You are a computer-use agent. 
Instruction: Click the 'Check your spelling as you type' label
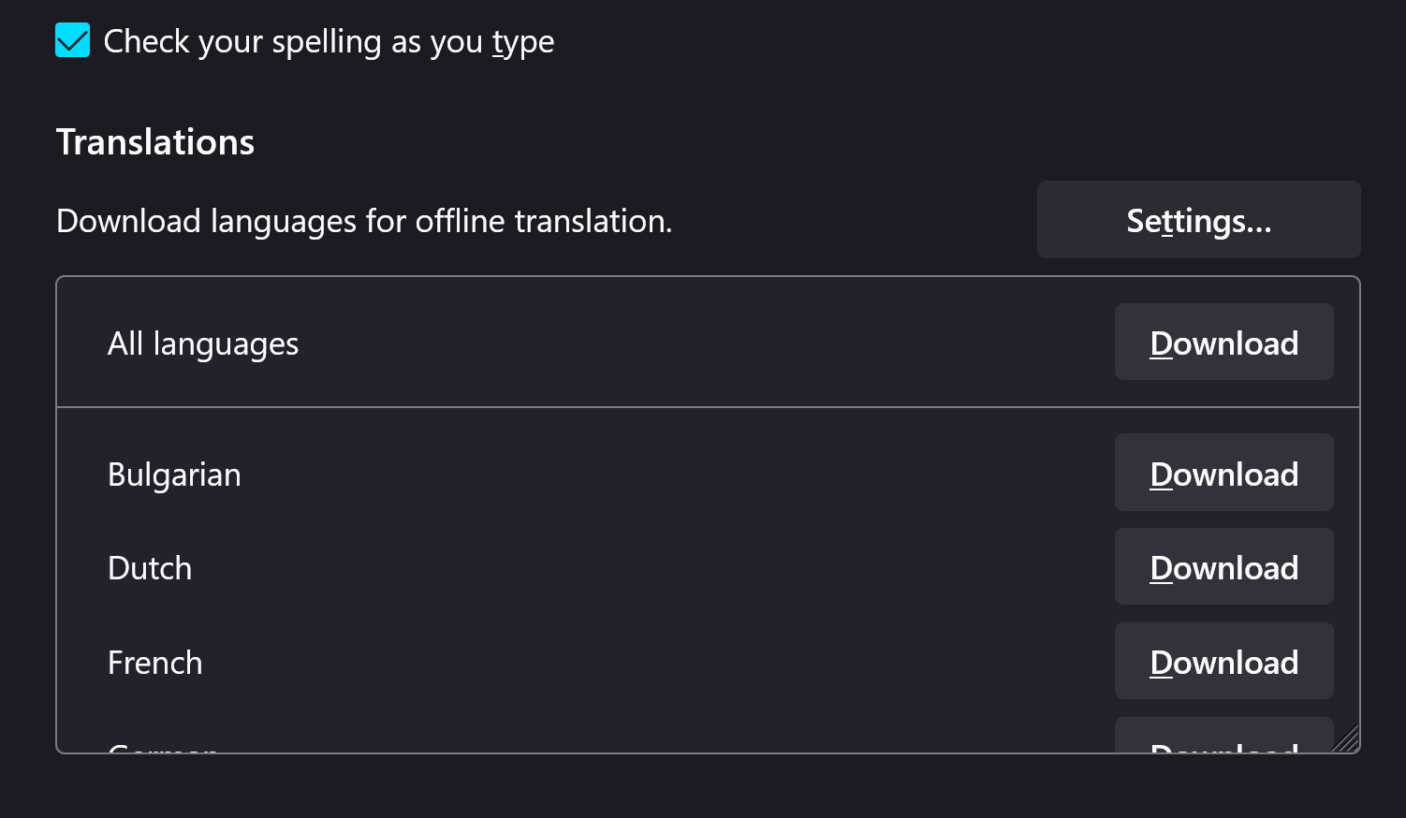pyautogui.click(x=328, y=42)
